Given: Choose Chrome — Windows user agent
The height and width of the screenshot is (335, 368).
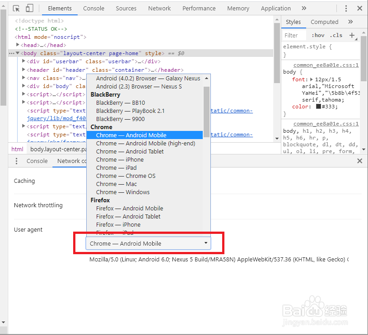Looking at the screenshot, I should [145, 192].
